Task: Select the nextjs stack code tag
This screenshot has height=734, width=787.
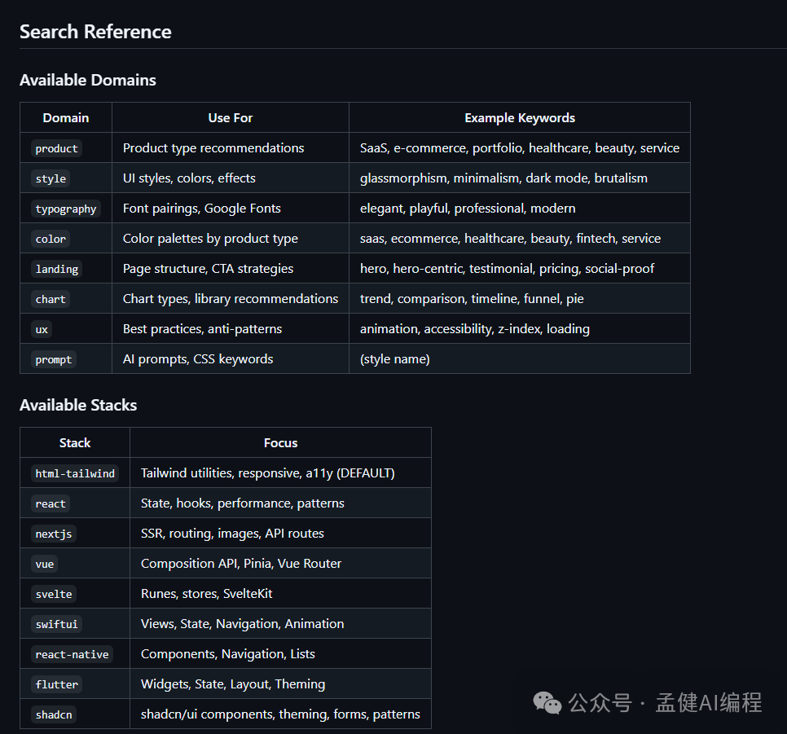Action: 55,534
